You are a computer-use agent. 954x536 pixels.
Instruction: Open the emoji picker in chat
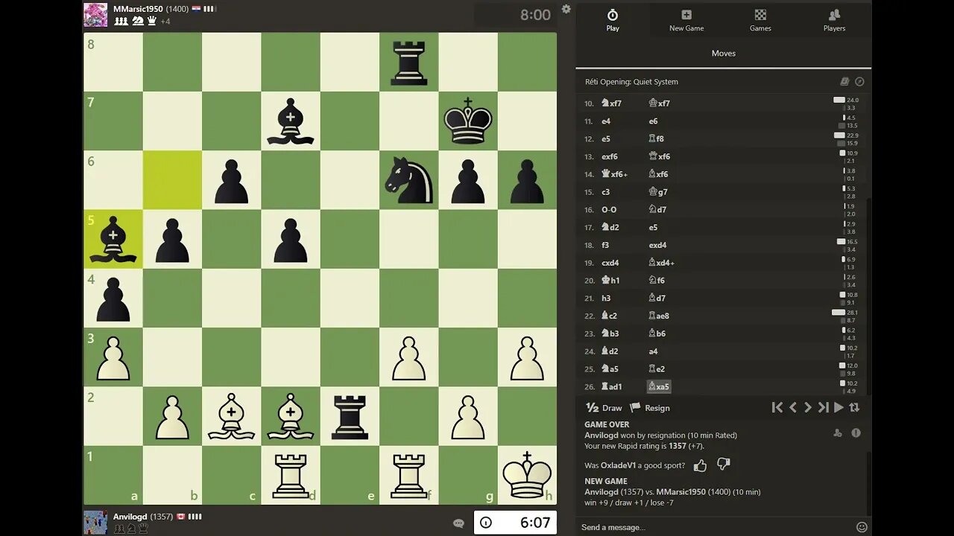coord(862,527)
